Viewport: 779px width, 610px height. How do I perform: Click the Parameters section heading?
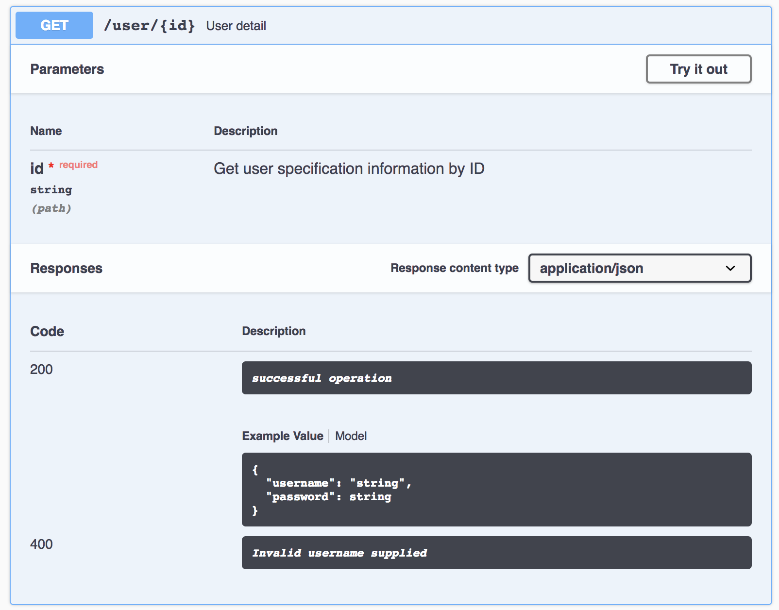(67, 69)
